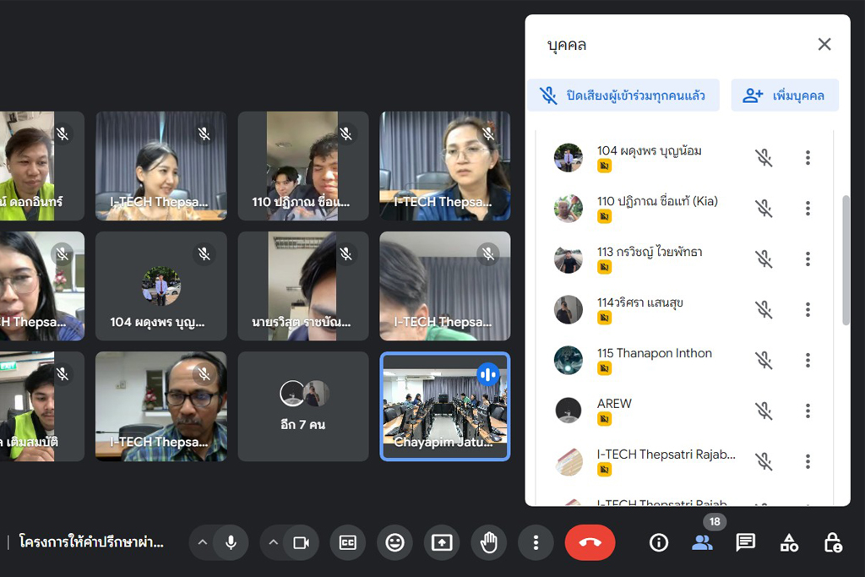The image size is (865, 577).
Task: Click the meeting title โครงการให้คำปรึกษาผ่า...
Action: point(91,542)
